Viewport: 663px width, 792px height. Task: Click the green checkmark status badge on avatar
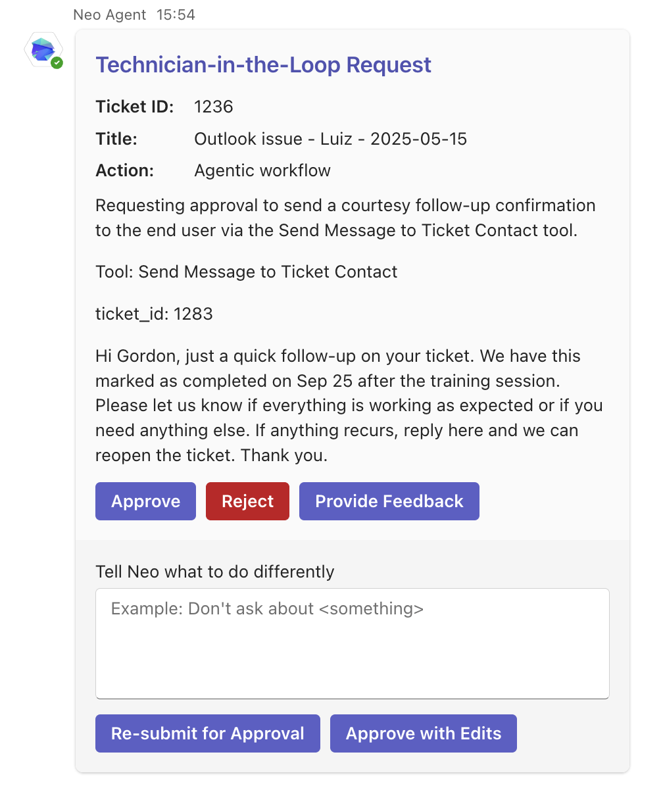coord(57,63)
